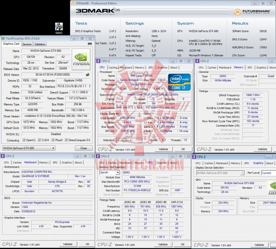Click Validate in the SPD window
The image size is (276, 249).
[x=163, y=244]
